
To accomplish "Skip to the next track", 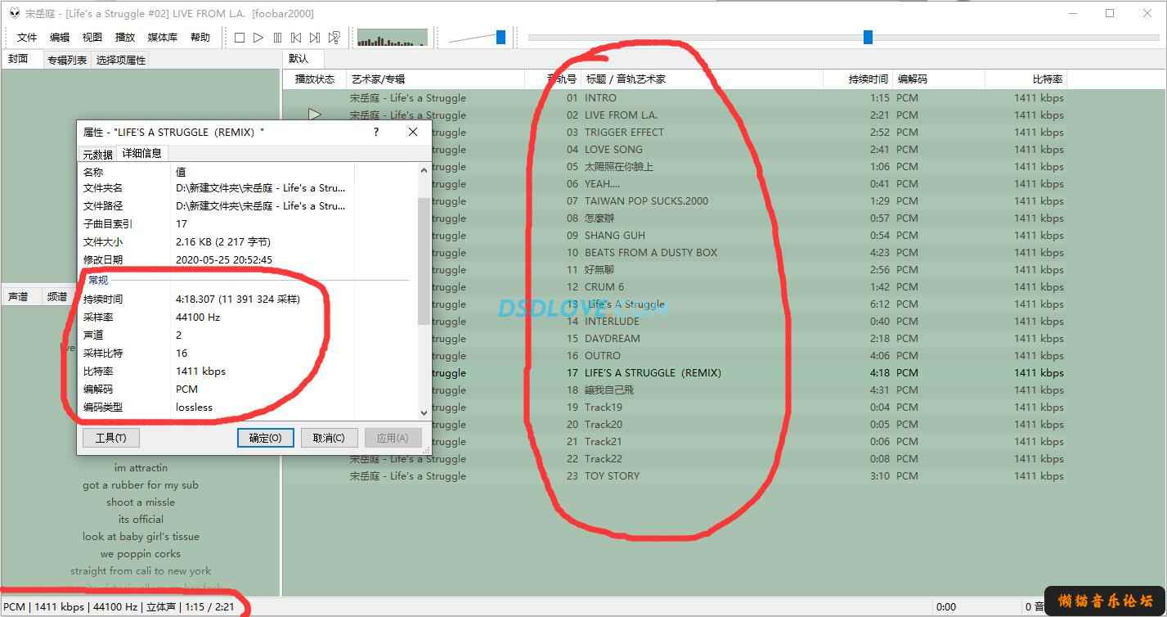I will point(315,38).
